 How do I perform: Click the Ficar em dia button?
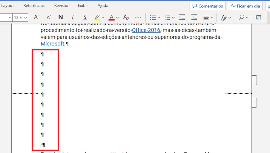245,6
